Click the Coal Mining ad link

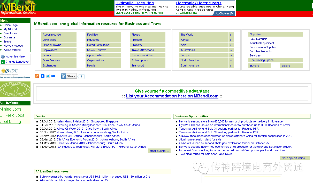[11, 121]
